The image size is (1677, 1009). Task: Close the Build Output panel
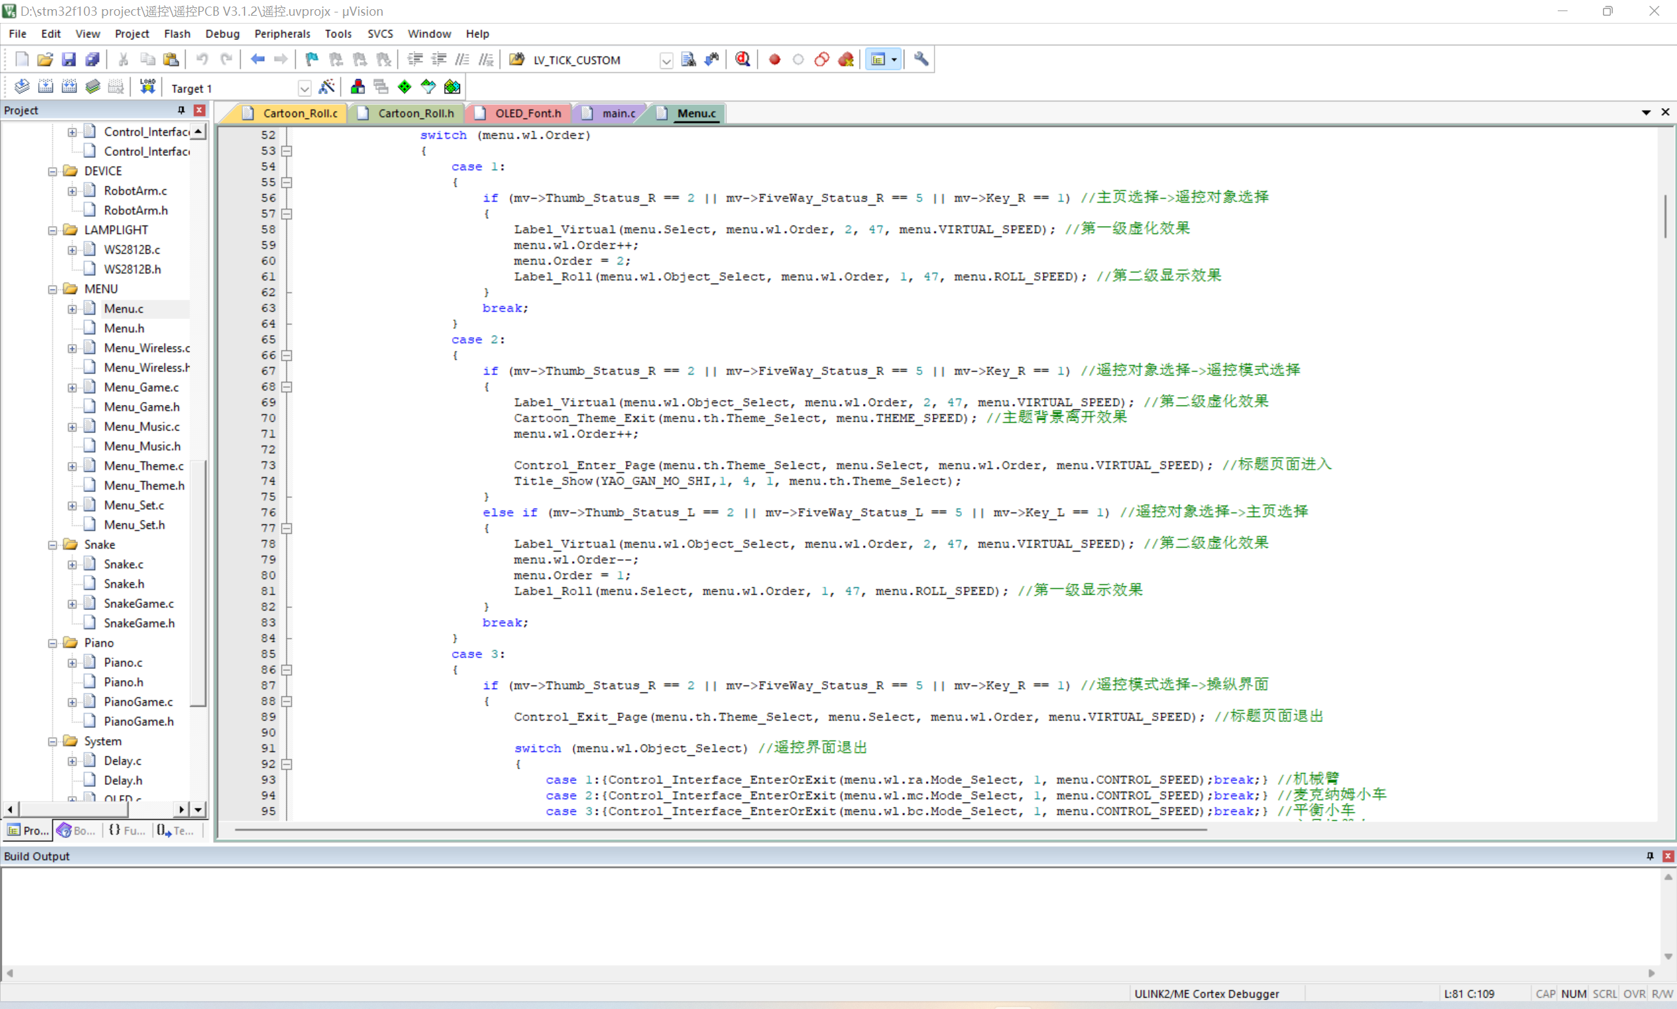point(1667,856)
